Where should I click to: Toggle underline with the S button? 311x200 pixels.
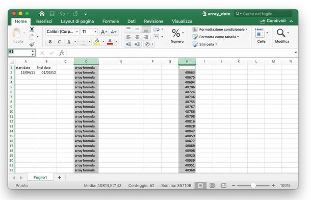click(x=69, y=42)
